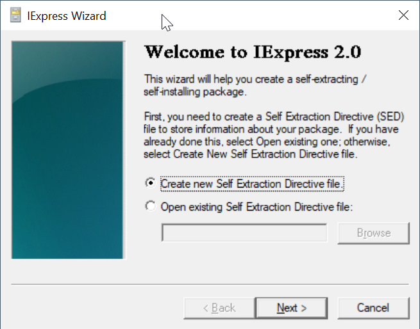Click the Browse button
The height and width of the screenshot is (329, 420).
click(374, 233)
